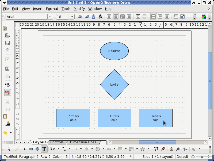Click the Print icon
214x161 pixels.
[7, 76]
